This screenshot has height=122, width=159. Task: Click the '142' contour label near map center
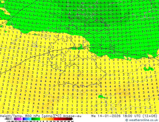[x=84, y=47]
